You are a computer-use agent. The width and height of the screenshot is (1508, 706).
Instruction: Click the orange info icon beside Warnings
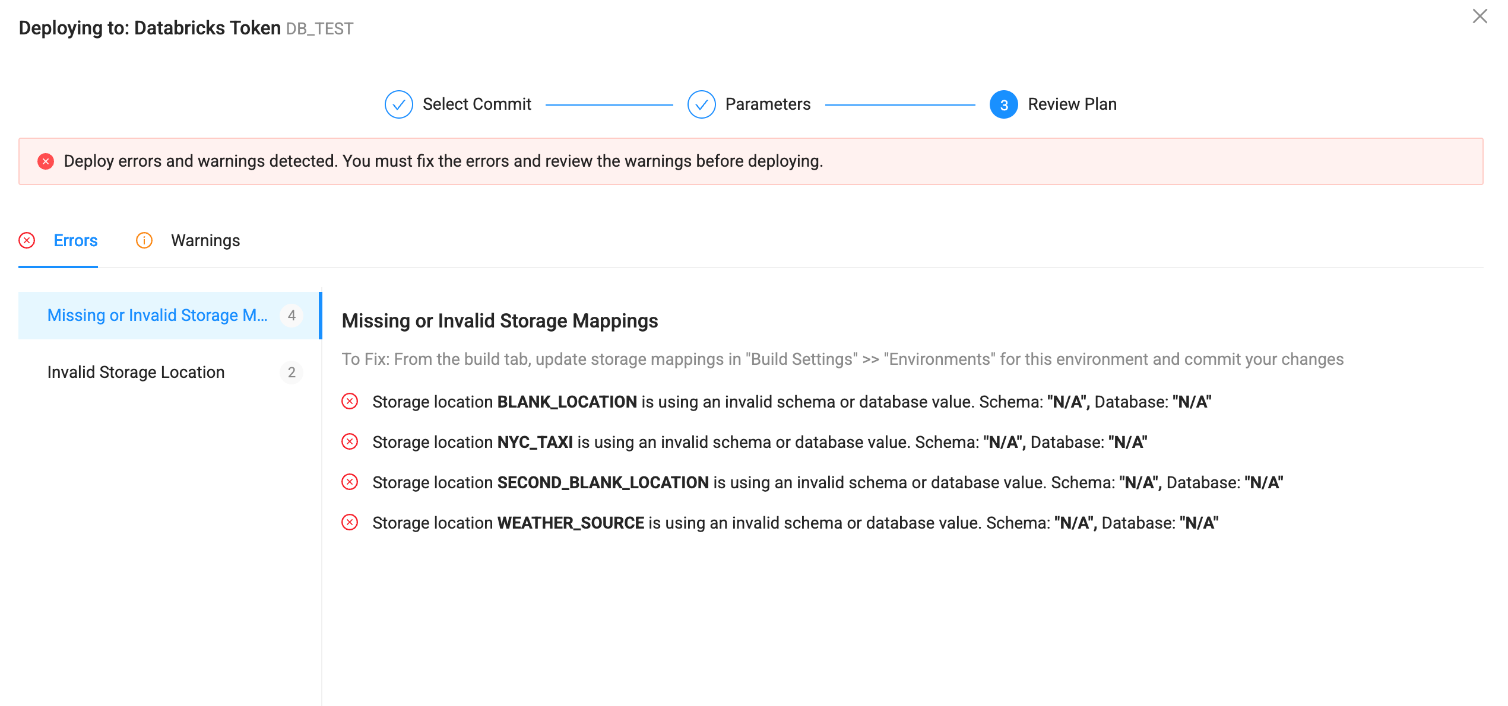(x=144, y=240)
